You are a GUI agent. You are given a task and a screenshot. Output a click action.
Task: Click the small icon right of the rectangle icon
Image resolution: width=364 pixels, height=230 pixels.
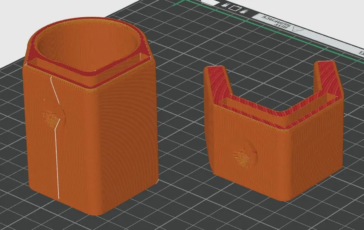(244, 11)
